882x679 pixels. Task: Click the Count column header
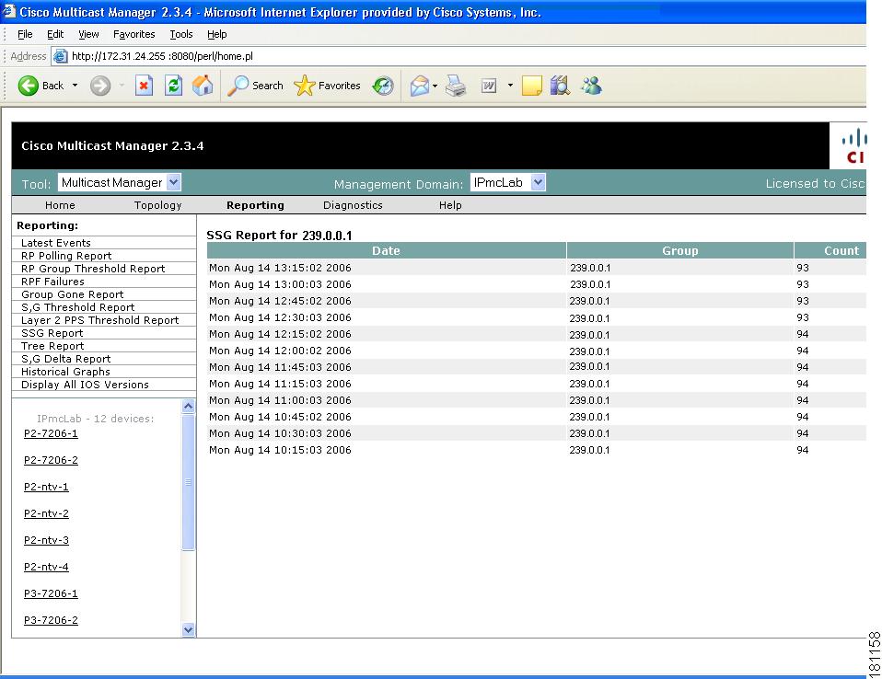(x=830, y=250)
